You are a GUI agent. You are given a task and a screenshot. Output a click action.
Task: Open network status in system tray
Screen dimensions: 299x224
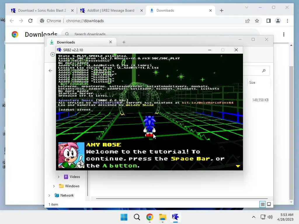[263, 217]
